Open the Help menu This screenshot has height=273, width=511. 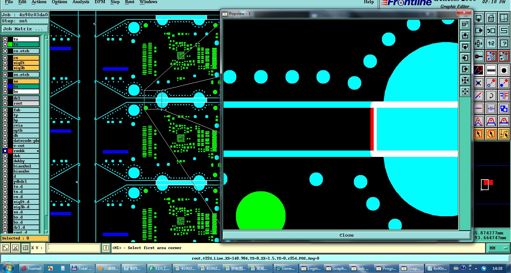tap(369, 2)
